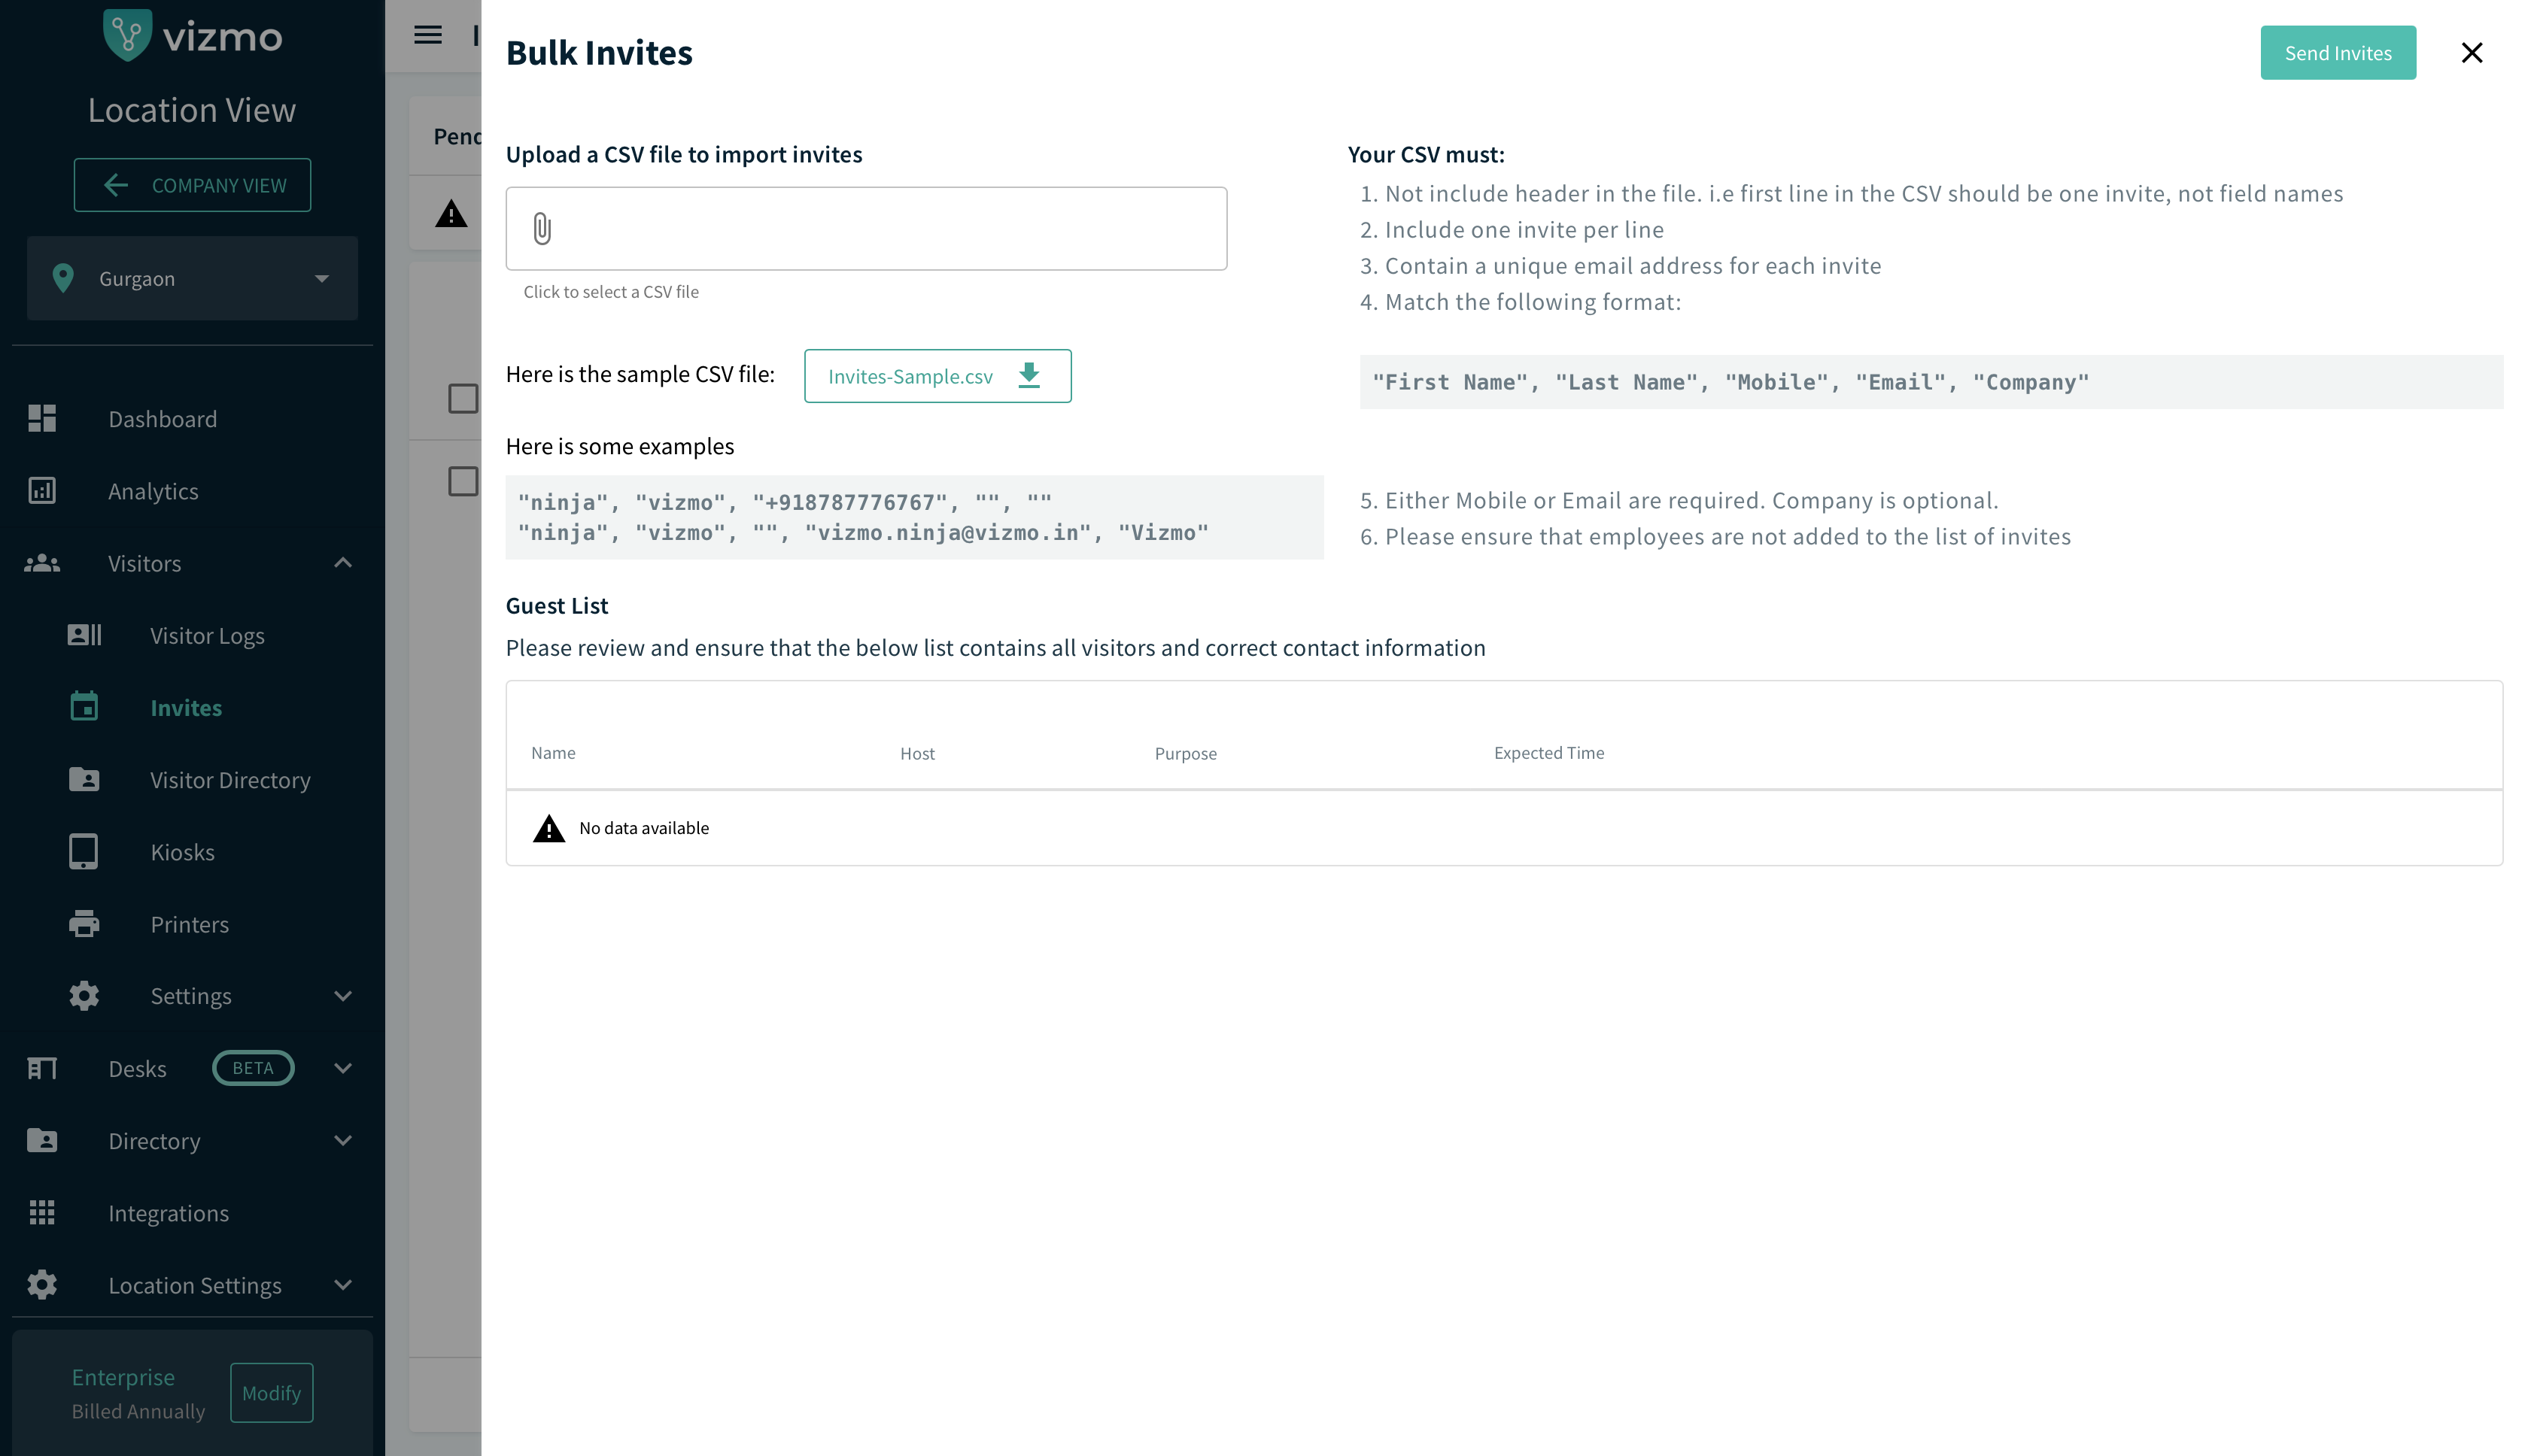Image resolution: width=2528 pixels, height=1456 pixels.
Task: Click the Visitors people icon
Action: coord(42,563)
